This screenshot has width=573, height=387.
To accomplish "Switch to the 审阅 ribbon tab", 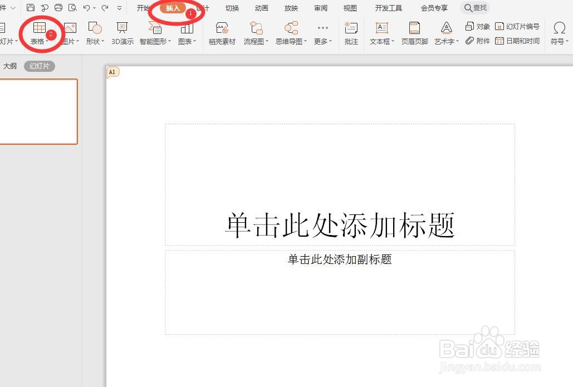I will 320,8.
